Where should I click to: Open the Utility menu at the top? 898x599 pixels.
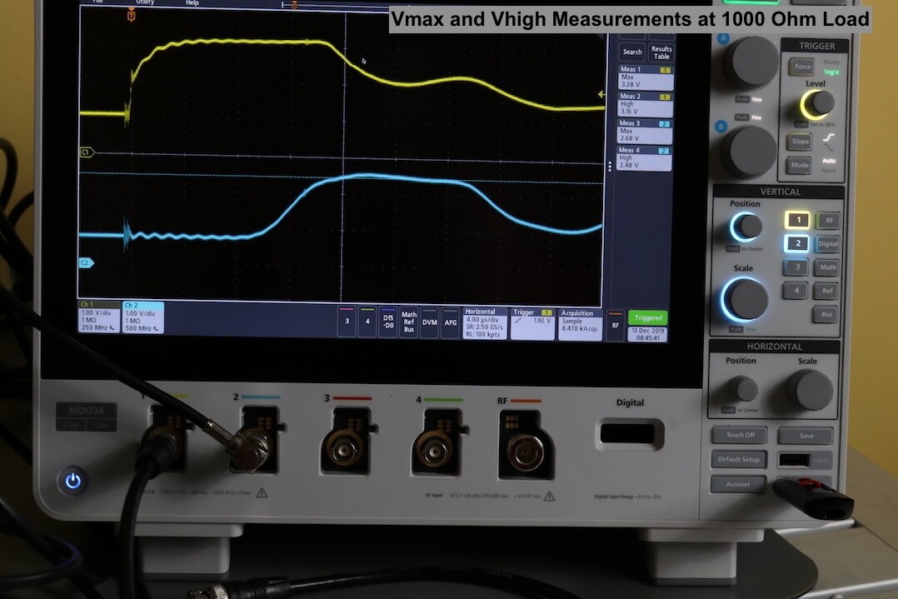tap(145, 2)
